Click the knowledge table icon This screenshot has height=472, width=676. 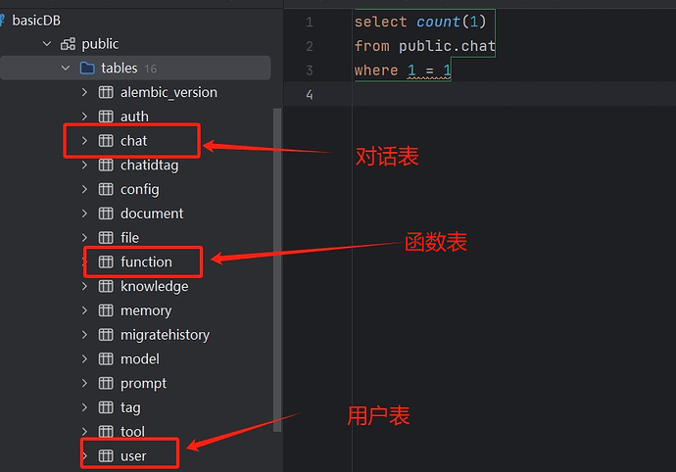106,286
